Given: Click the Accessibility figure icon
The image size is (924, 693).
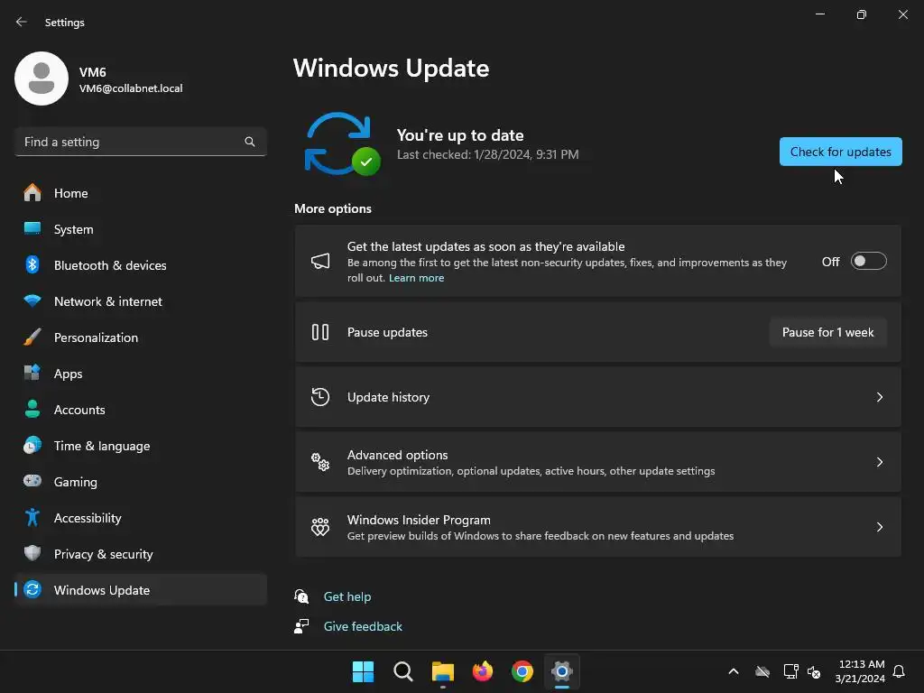Looking at the screenshot, I should pyautogui.click(x=32, y=517).
